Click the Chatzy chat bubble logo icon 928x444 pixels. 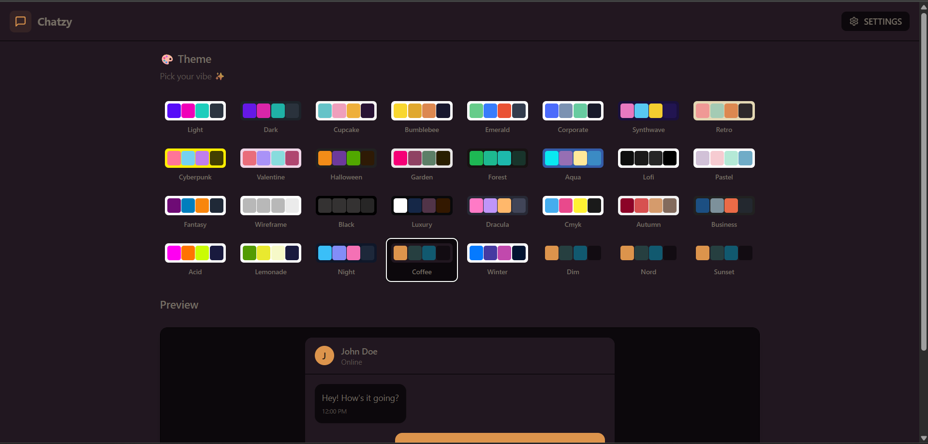pyautogui.click(x=20, y=21)
